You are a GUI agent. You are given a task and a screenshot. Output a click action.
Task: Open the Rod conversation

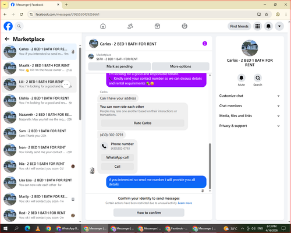pyautogui.click(x=39, y=216)
